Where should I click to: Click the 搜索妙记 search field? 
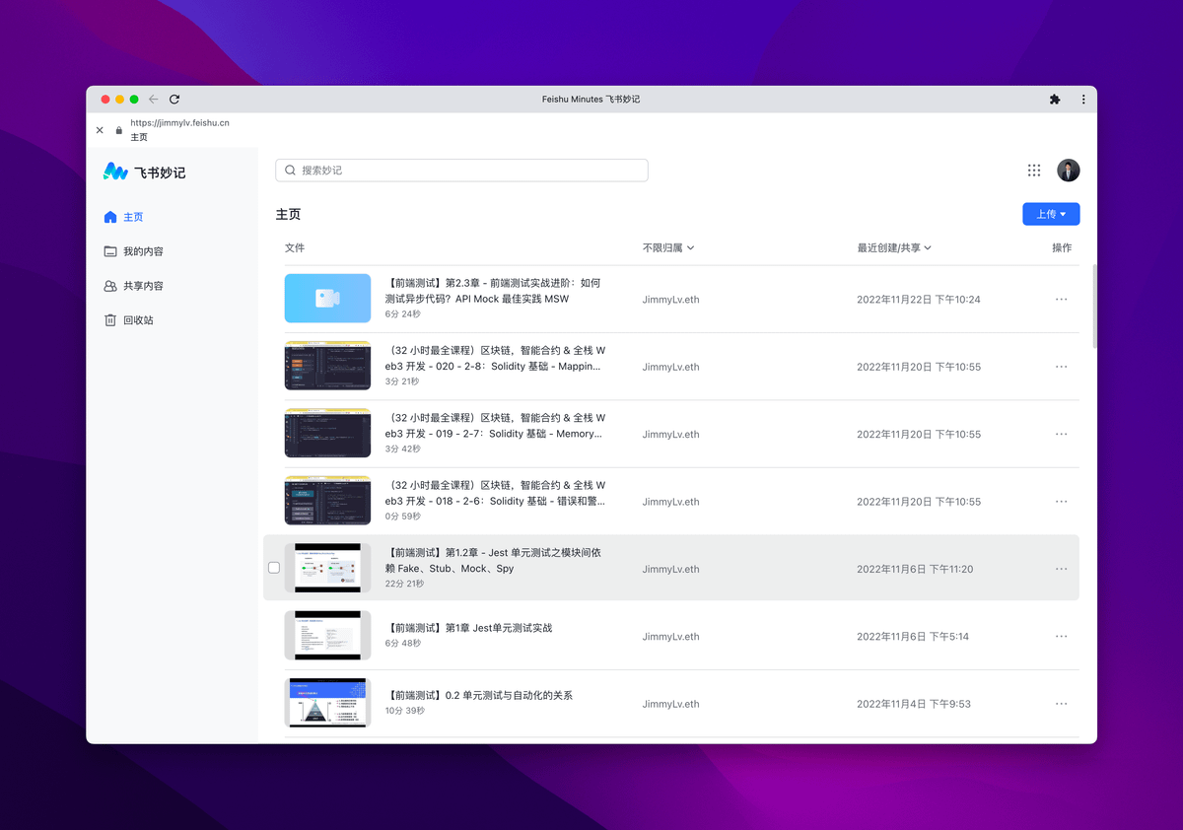pos(461,171)
